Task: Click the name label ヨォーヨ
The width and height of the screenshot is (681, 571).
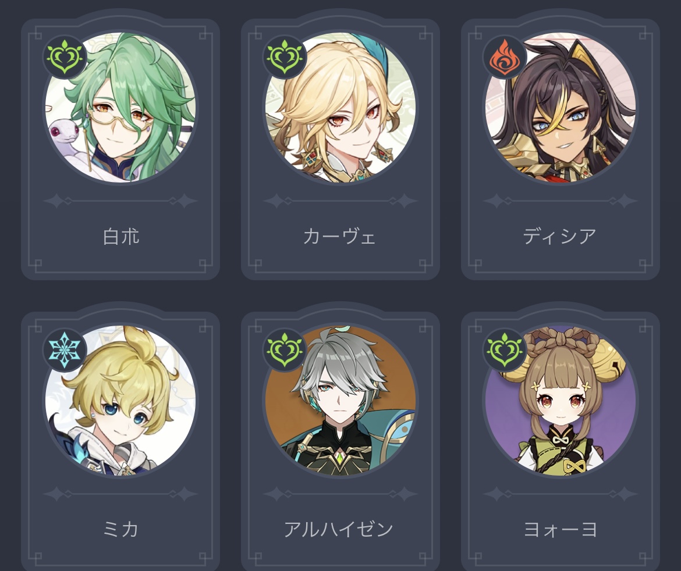Action: (x=561, y=529)
